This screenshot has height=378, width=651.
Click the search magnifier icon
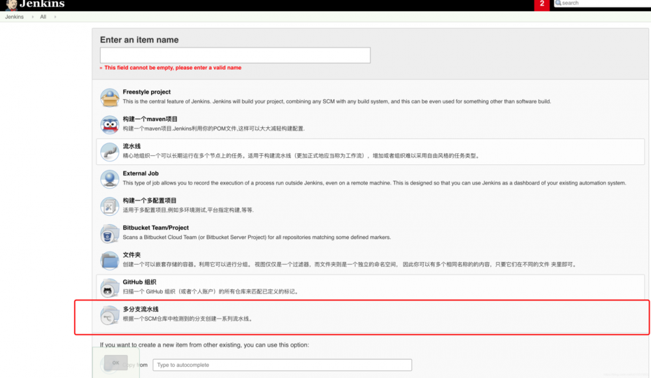[x=557, y=3]
